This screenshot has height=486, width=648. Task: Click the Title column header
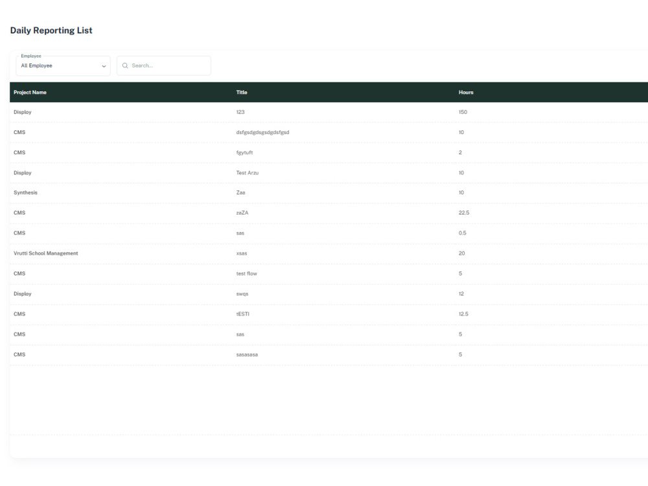coord(242,92)
